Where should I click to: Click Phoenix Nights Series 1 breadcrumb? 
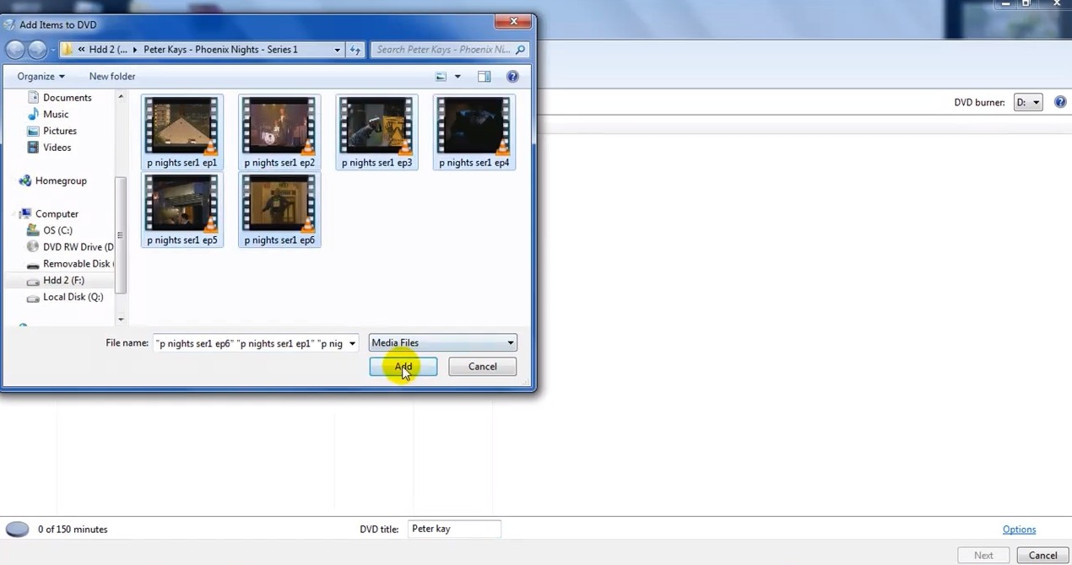220,50
